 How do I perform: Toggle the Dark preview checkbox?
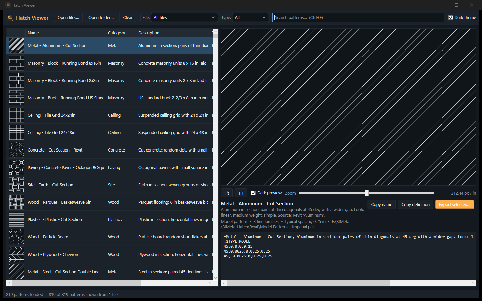coord(253,193)
